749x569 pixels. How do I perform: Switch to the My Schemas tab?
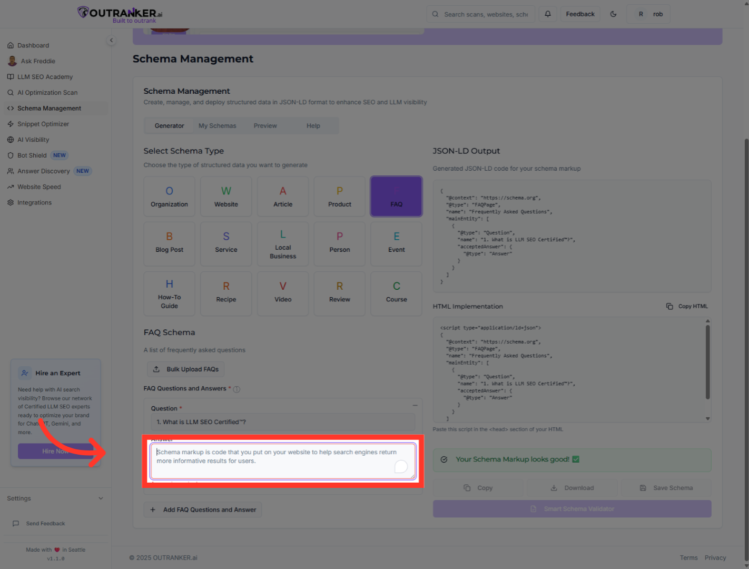pos(218,126)
